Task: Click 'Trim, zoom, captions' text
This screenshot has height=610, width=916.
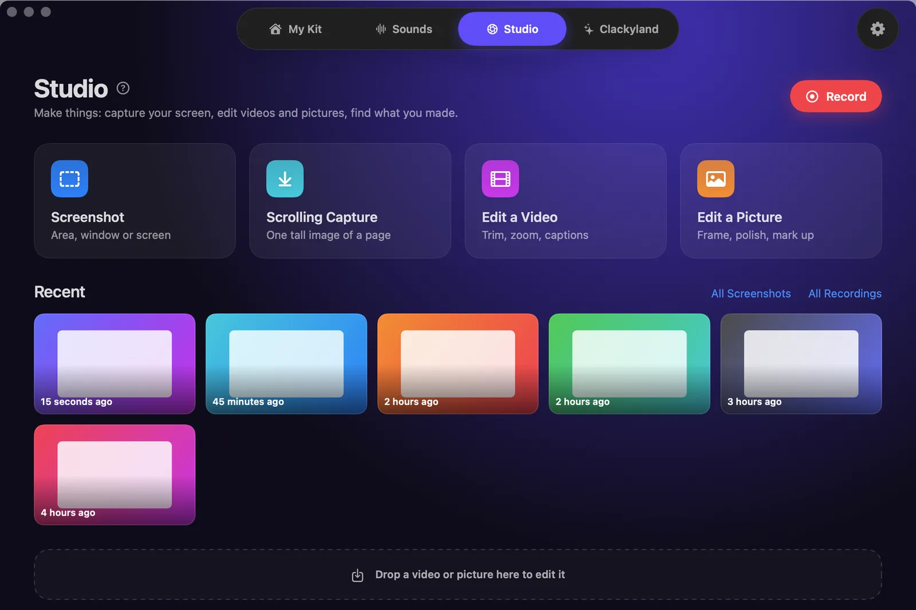Action: pos(535,235)
